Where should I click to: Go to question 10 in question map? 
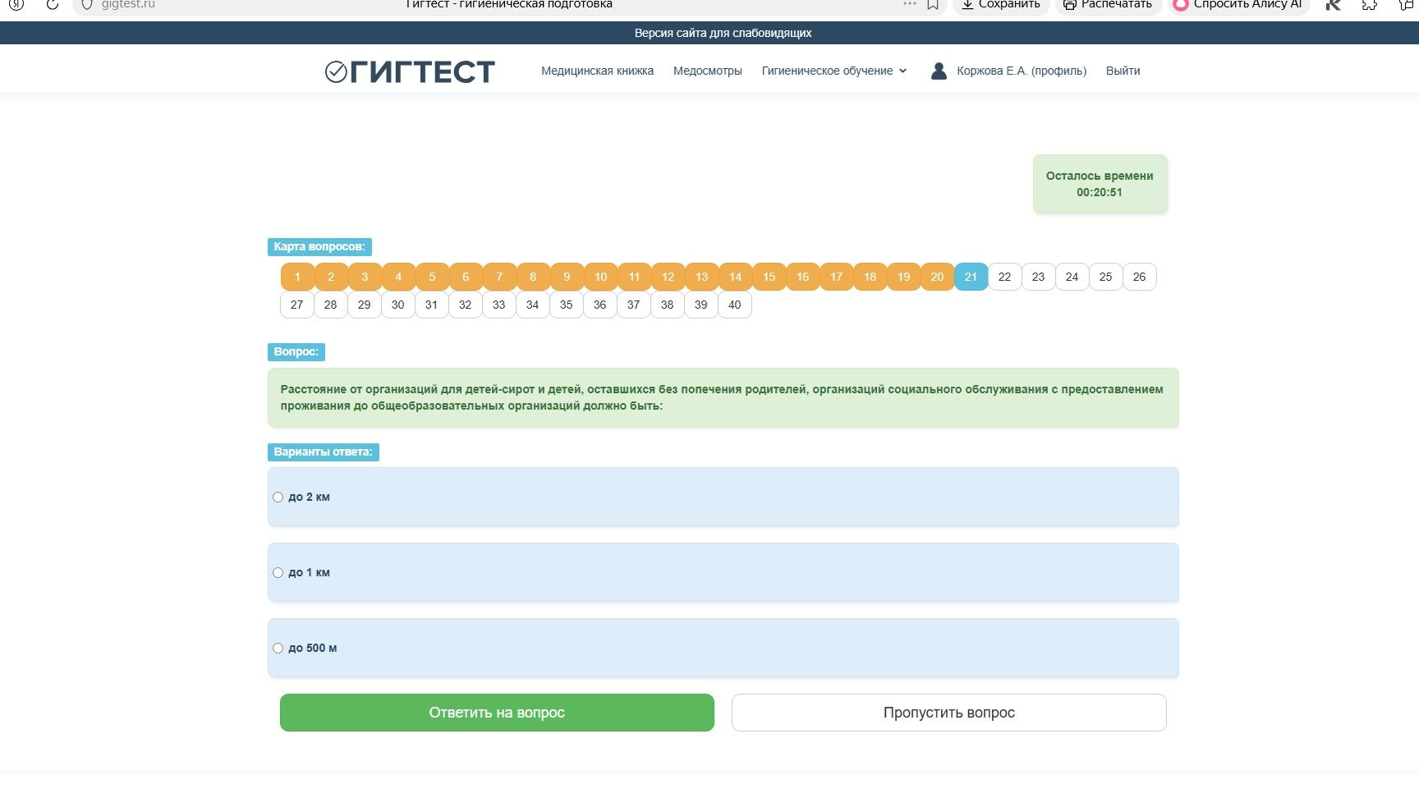[600, 277]
